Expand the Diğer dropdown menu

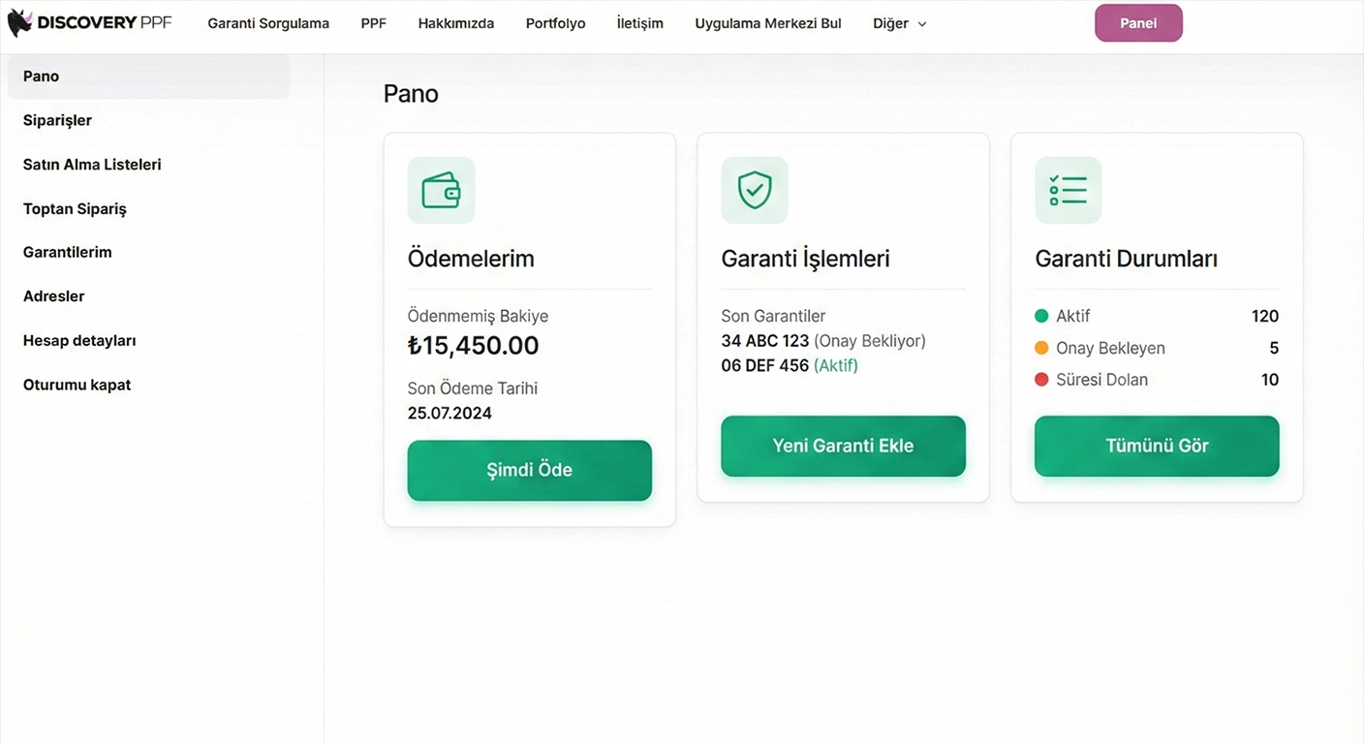tap(899, 23)
